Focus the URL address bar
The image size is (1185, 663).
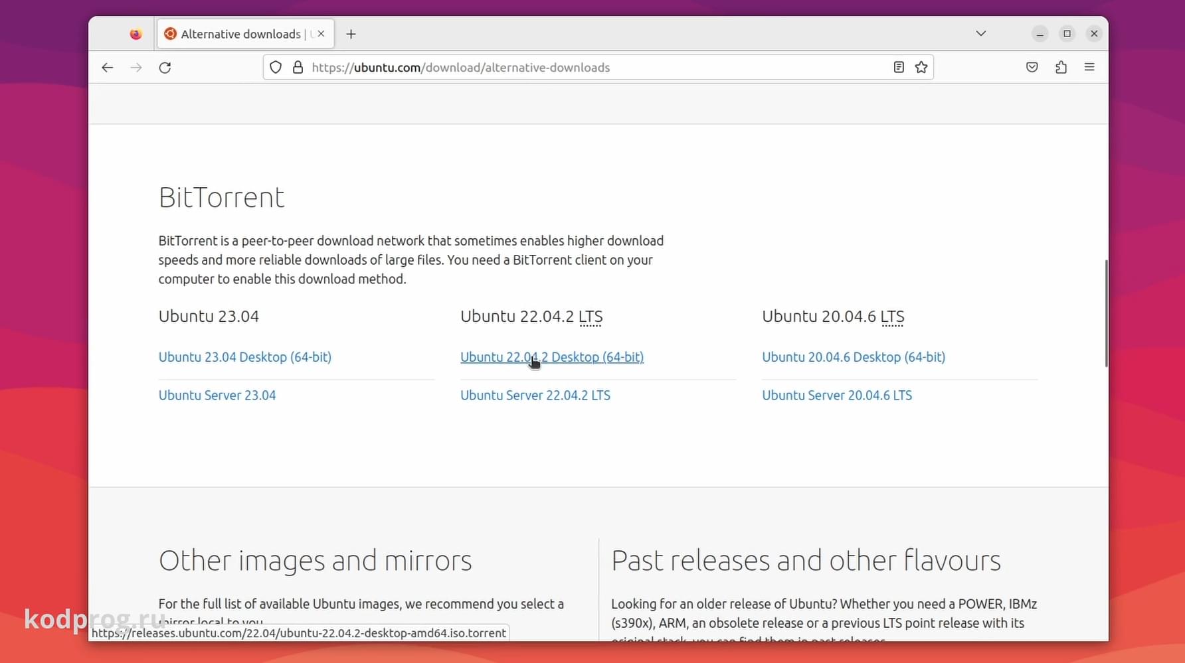pyautogui.click(x=598, y=68)
